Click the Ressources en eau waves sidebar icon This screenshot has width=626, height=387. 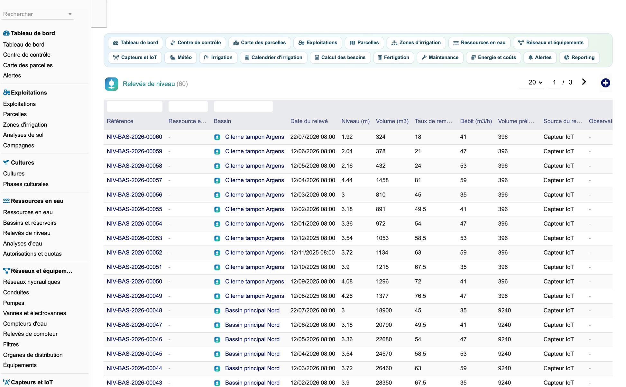coord(6,201)
